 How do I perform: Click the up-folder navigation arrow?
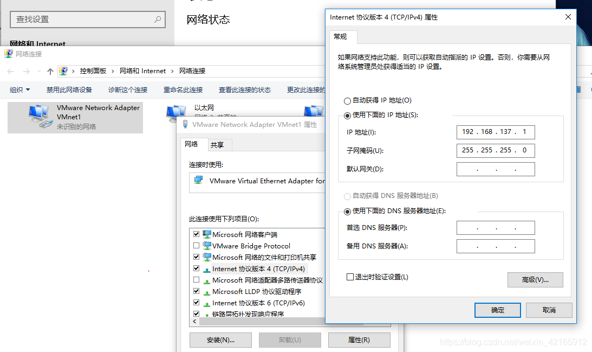[x=50, y=71]
